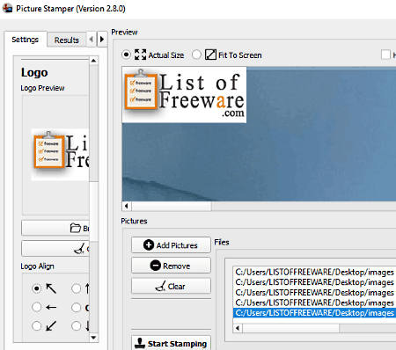Image resolution: width=396 pixels, height=350 pixels.
Task: Click the left tab scroll arrow
Action: [92, 39]
